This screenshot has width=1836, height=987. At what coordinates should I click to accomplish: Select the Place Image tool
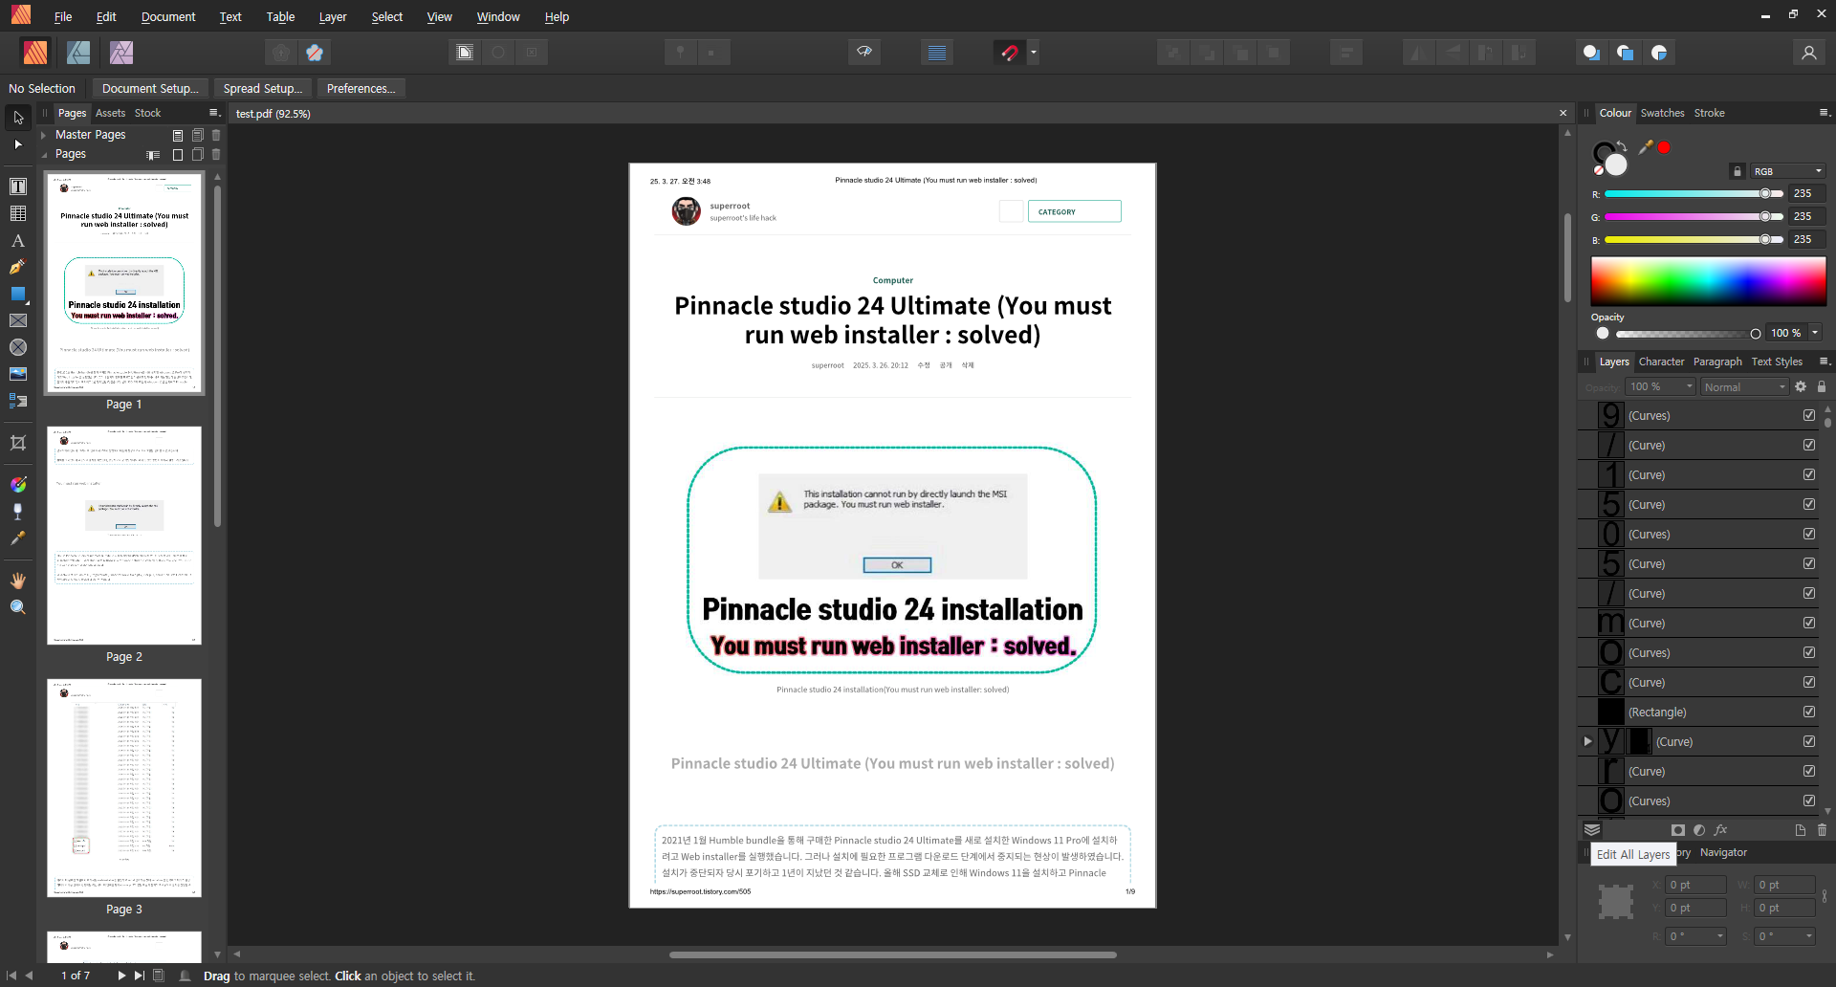click(x=18, y=374)
